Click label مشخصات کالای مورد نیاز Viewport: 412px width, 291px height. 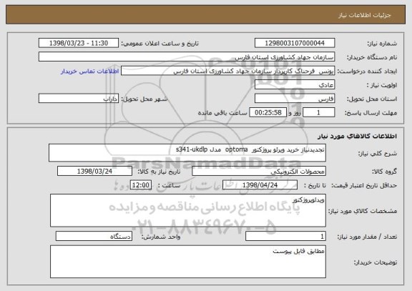pos(363,211)
